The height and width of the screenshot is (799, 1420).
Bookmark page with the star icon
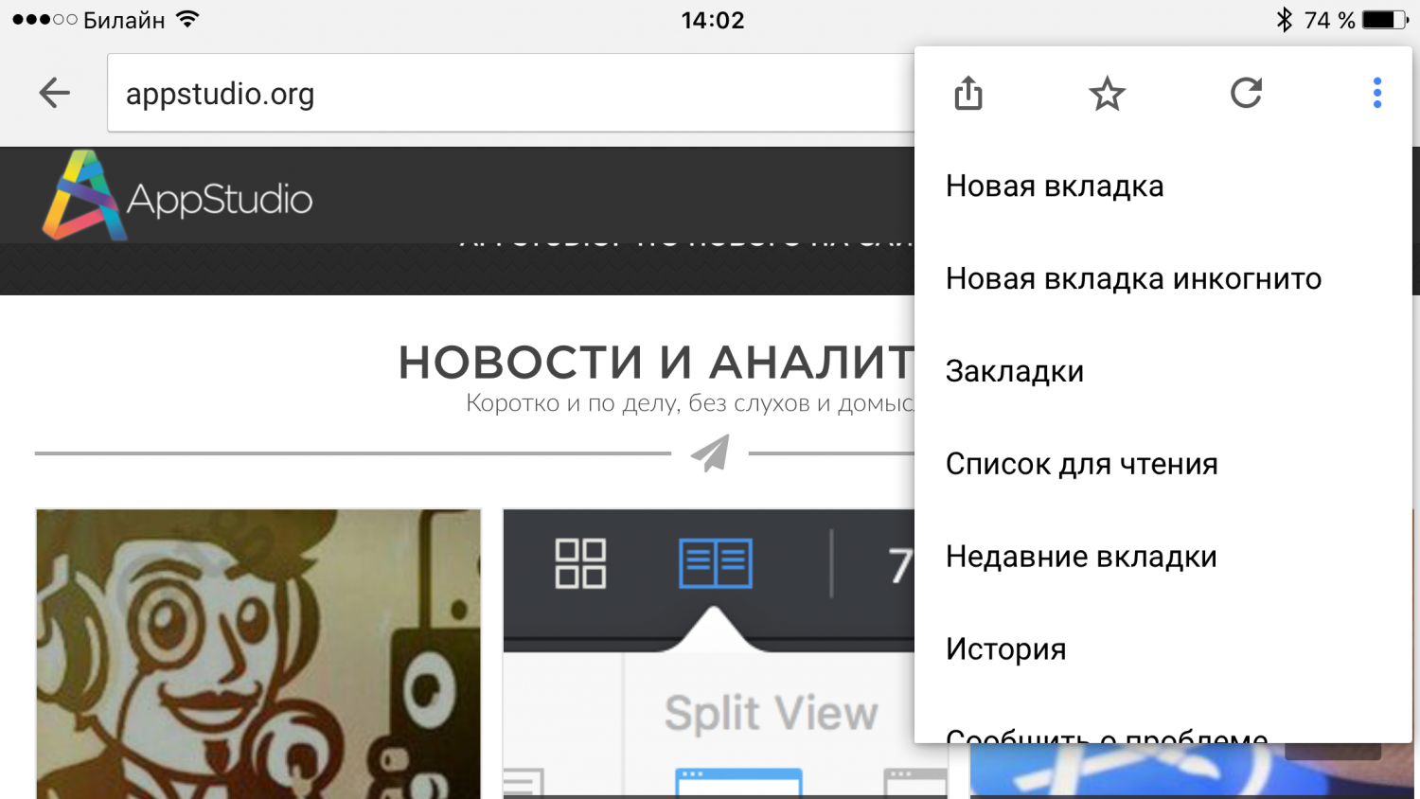[x=1107, y=94]
